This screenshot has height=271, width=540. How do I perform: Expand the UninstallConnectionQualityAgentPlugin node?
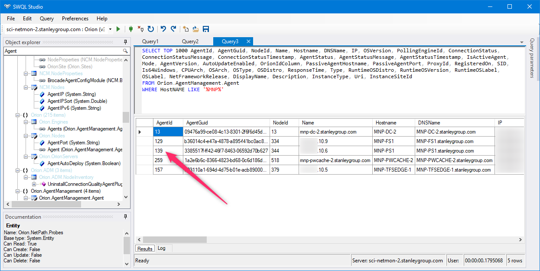tap(34, 184)
